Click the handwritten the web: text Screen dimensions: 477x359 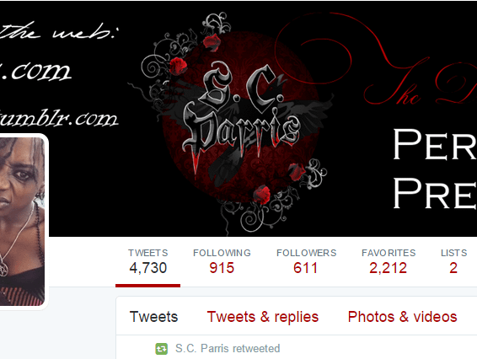pyautogui.click(x=57, y=31)
